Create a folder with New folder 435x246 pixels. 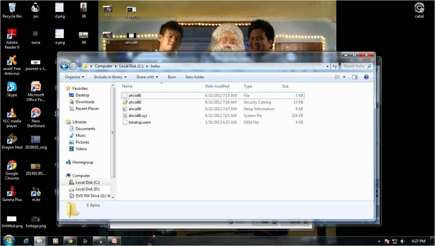coord(195,77)
